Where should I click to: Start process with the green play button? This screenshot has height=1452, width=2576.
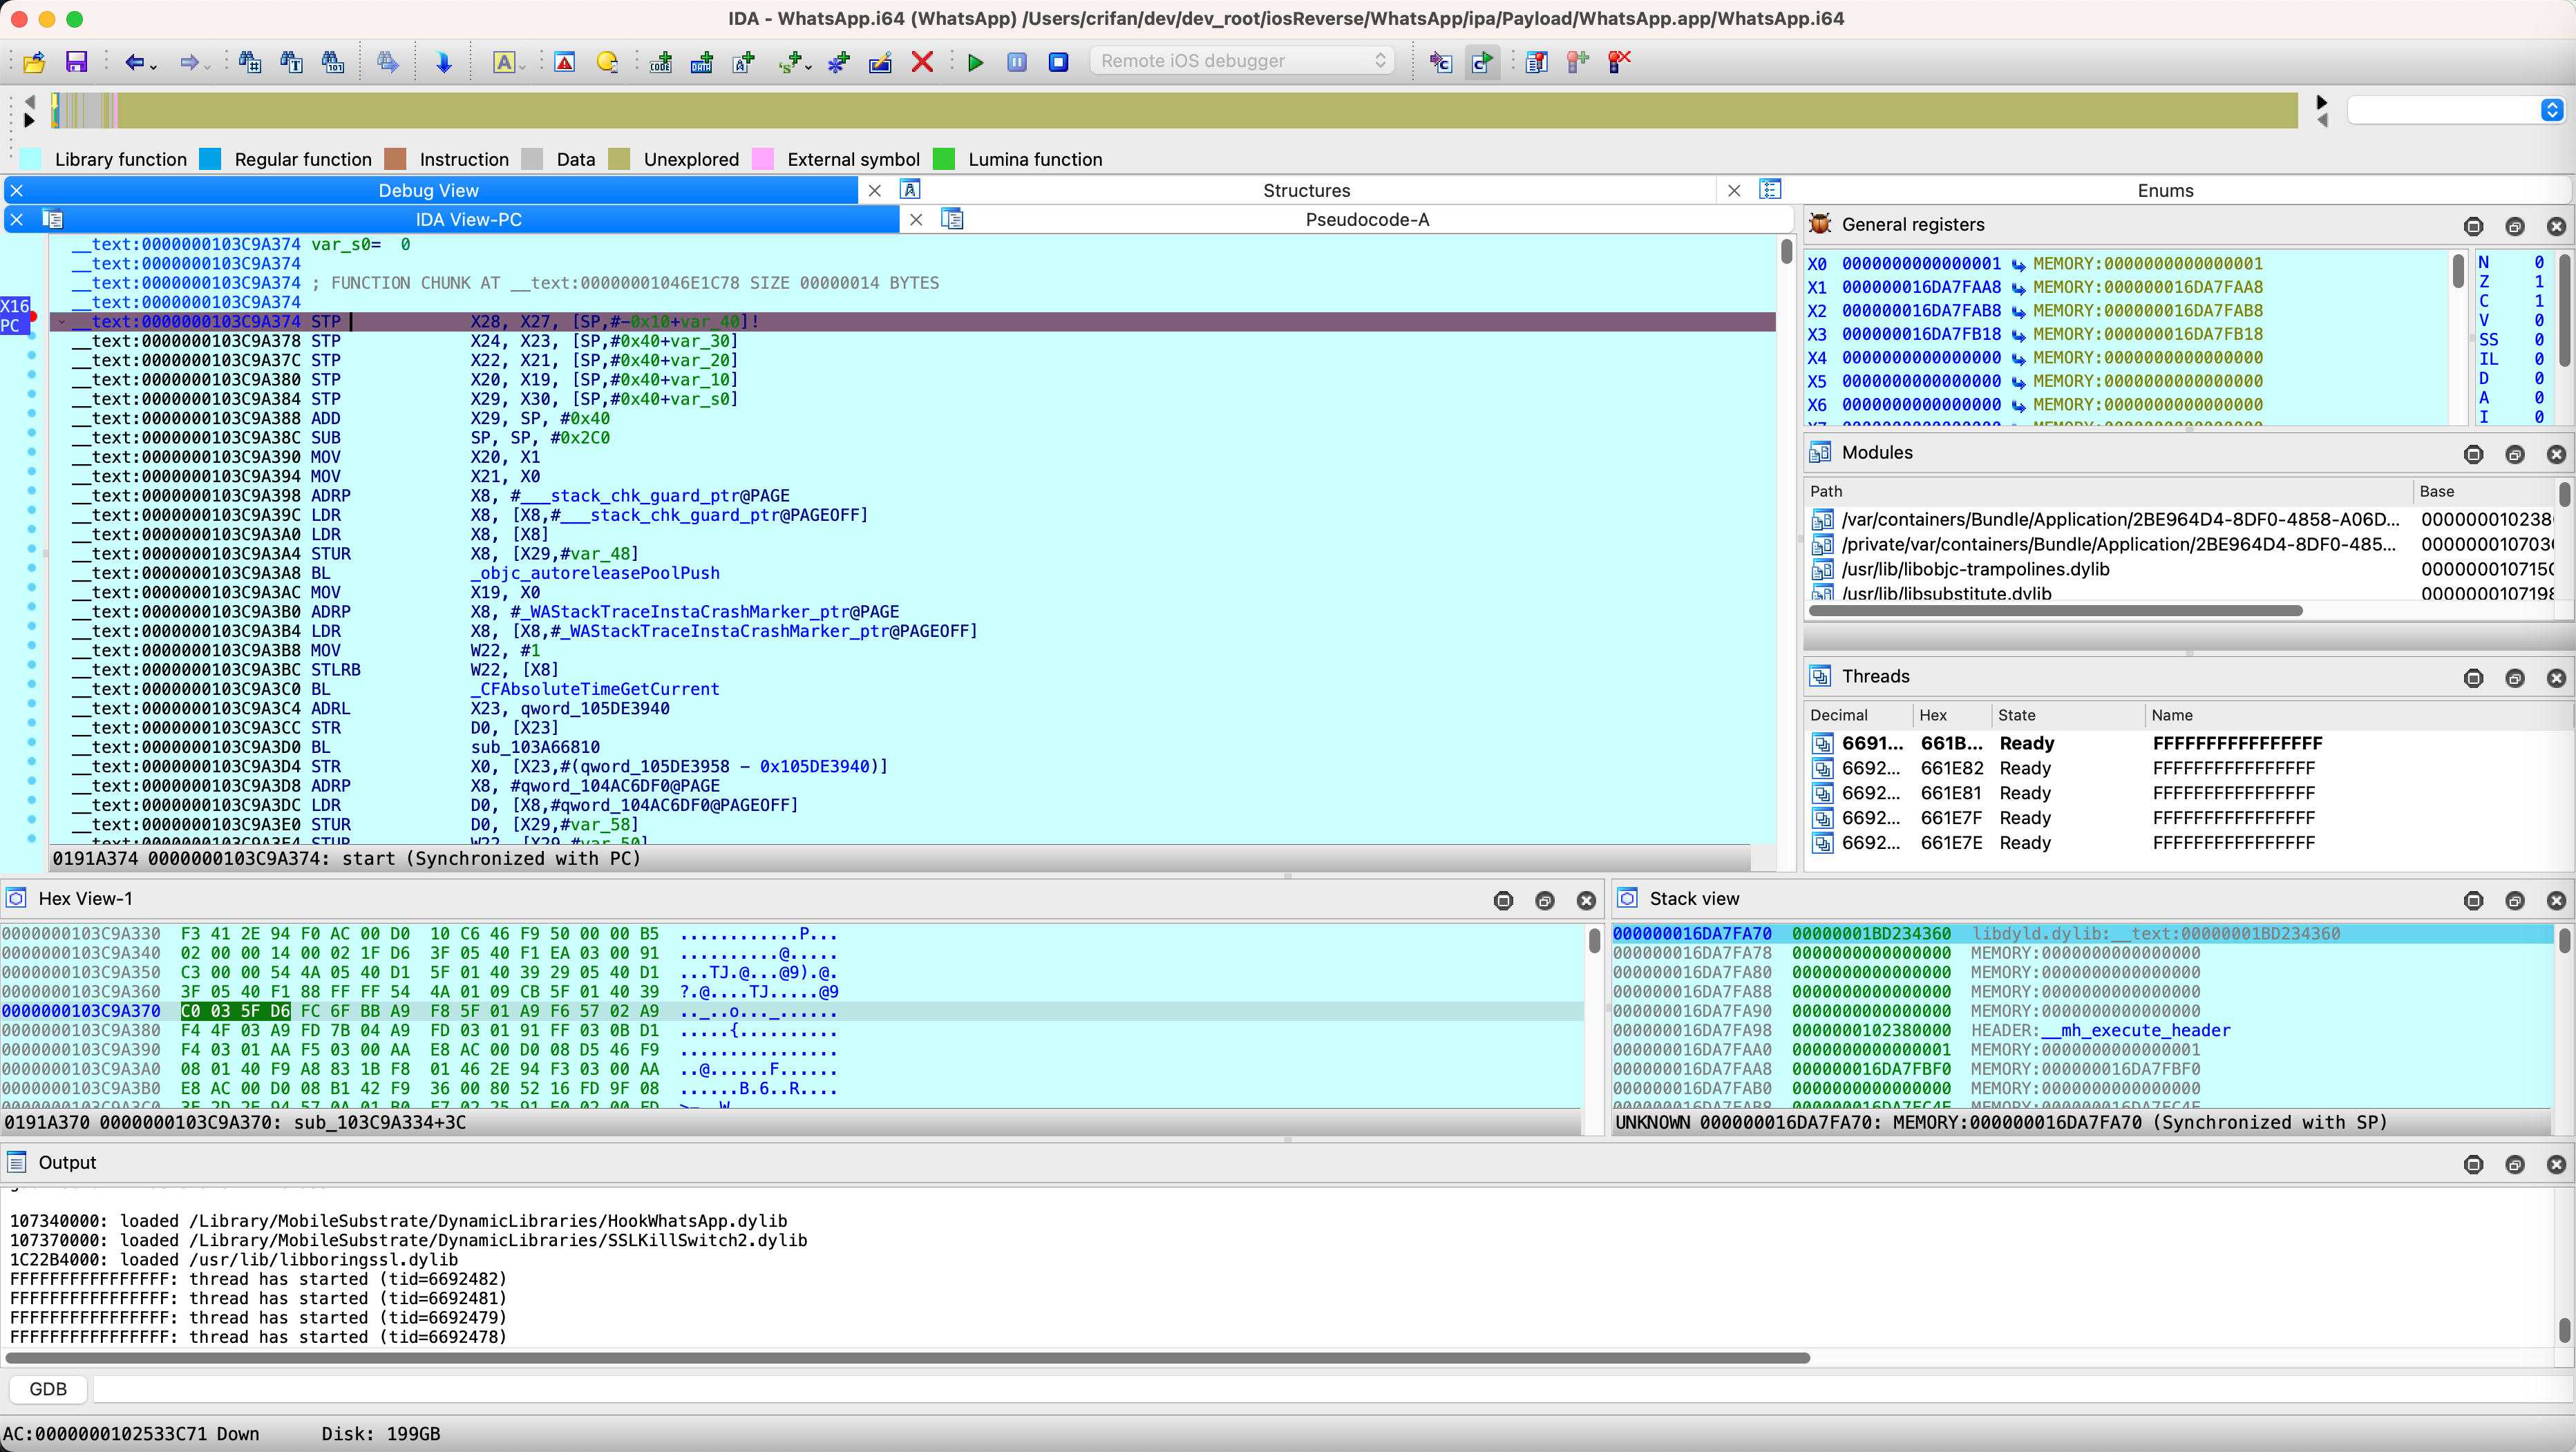(976, 62)
